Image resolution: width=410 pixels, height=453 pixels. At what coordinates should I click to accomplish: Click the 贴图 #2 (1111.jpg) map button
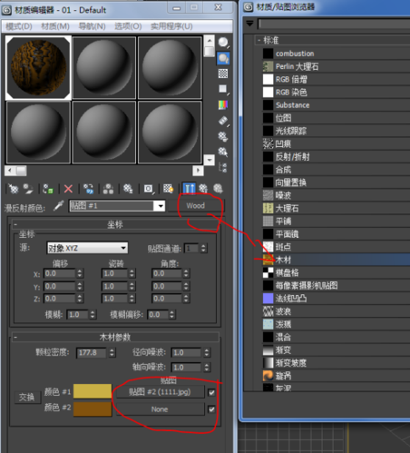click(160, 392)
